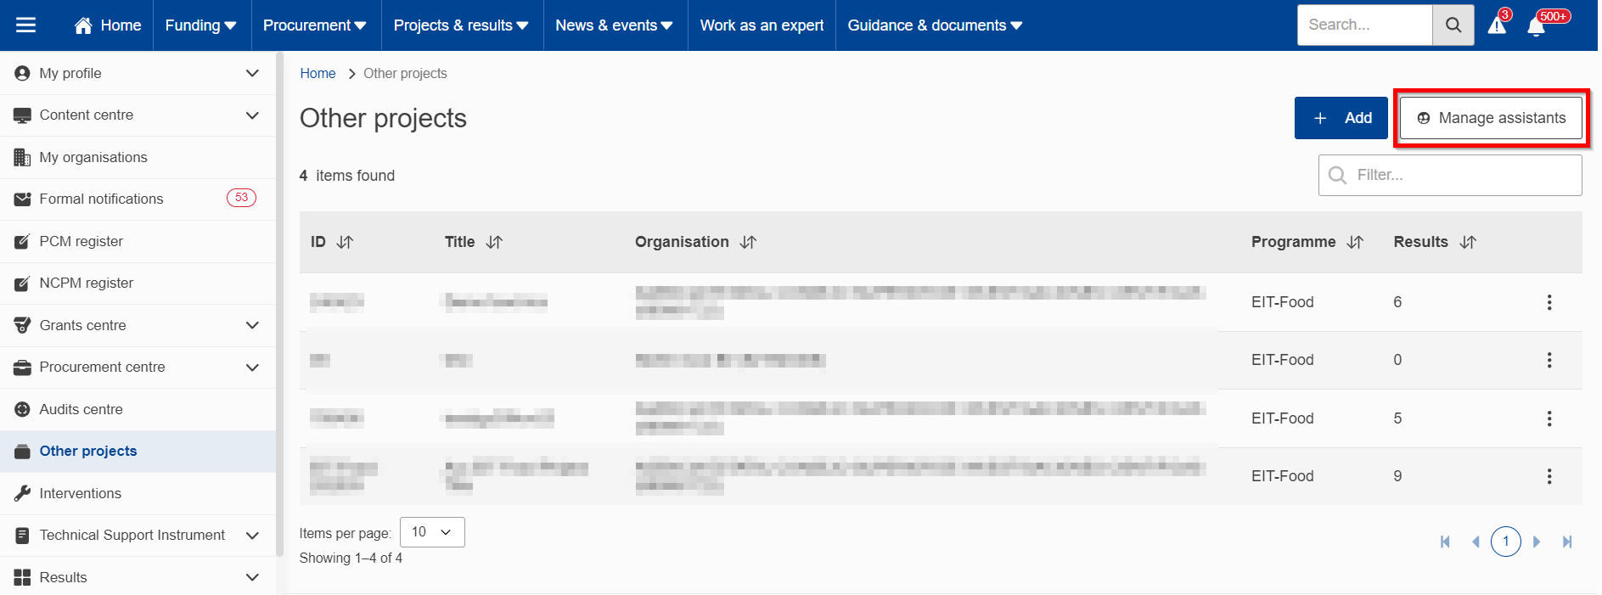Screen dimensions: 1602x595
Task: Expand My profile sidebar section
Action: [252, 73]
